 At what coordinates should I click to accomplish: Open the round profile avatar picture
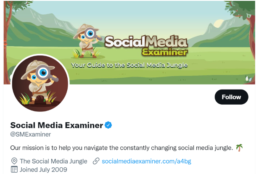[40, 83]
